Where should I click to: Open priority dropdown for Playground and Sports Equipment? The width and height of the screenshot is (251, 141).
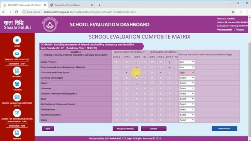[187, 67]
